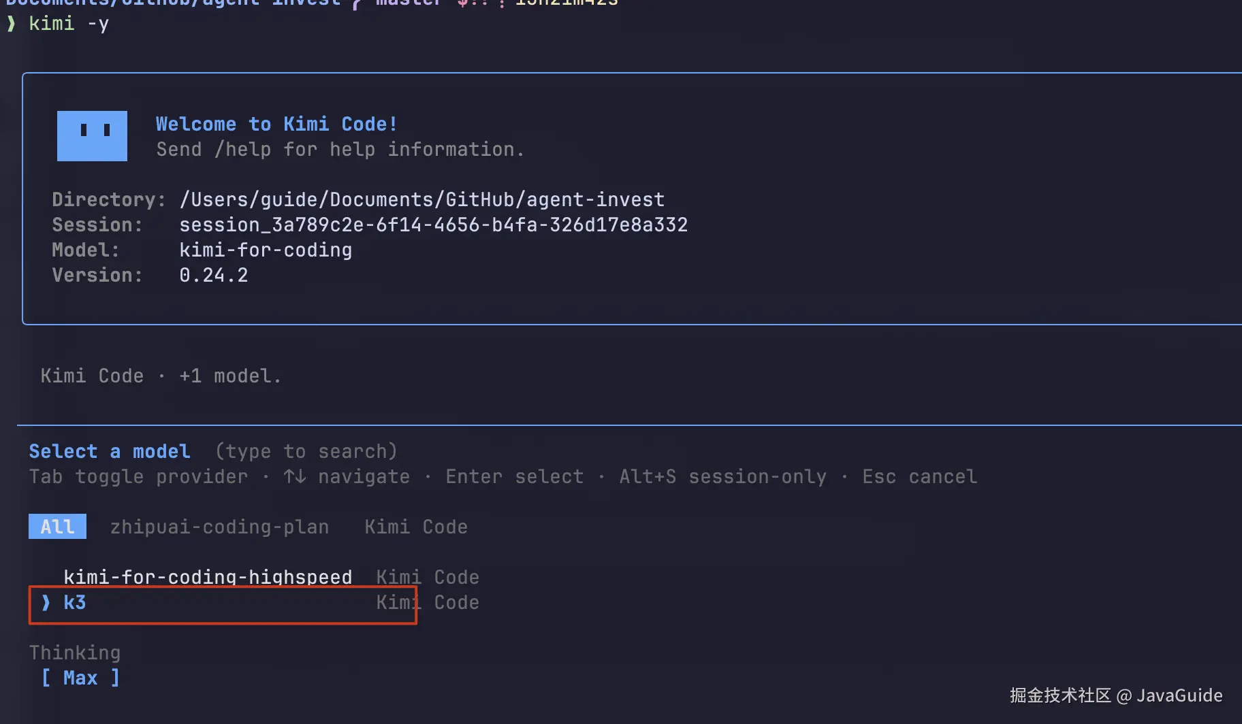1242x724 pixels.
Task: Click the shell prompt chevron before kimi -y
Action: [11, 24]
